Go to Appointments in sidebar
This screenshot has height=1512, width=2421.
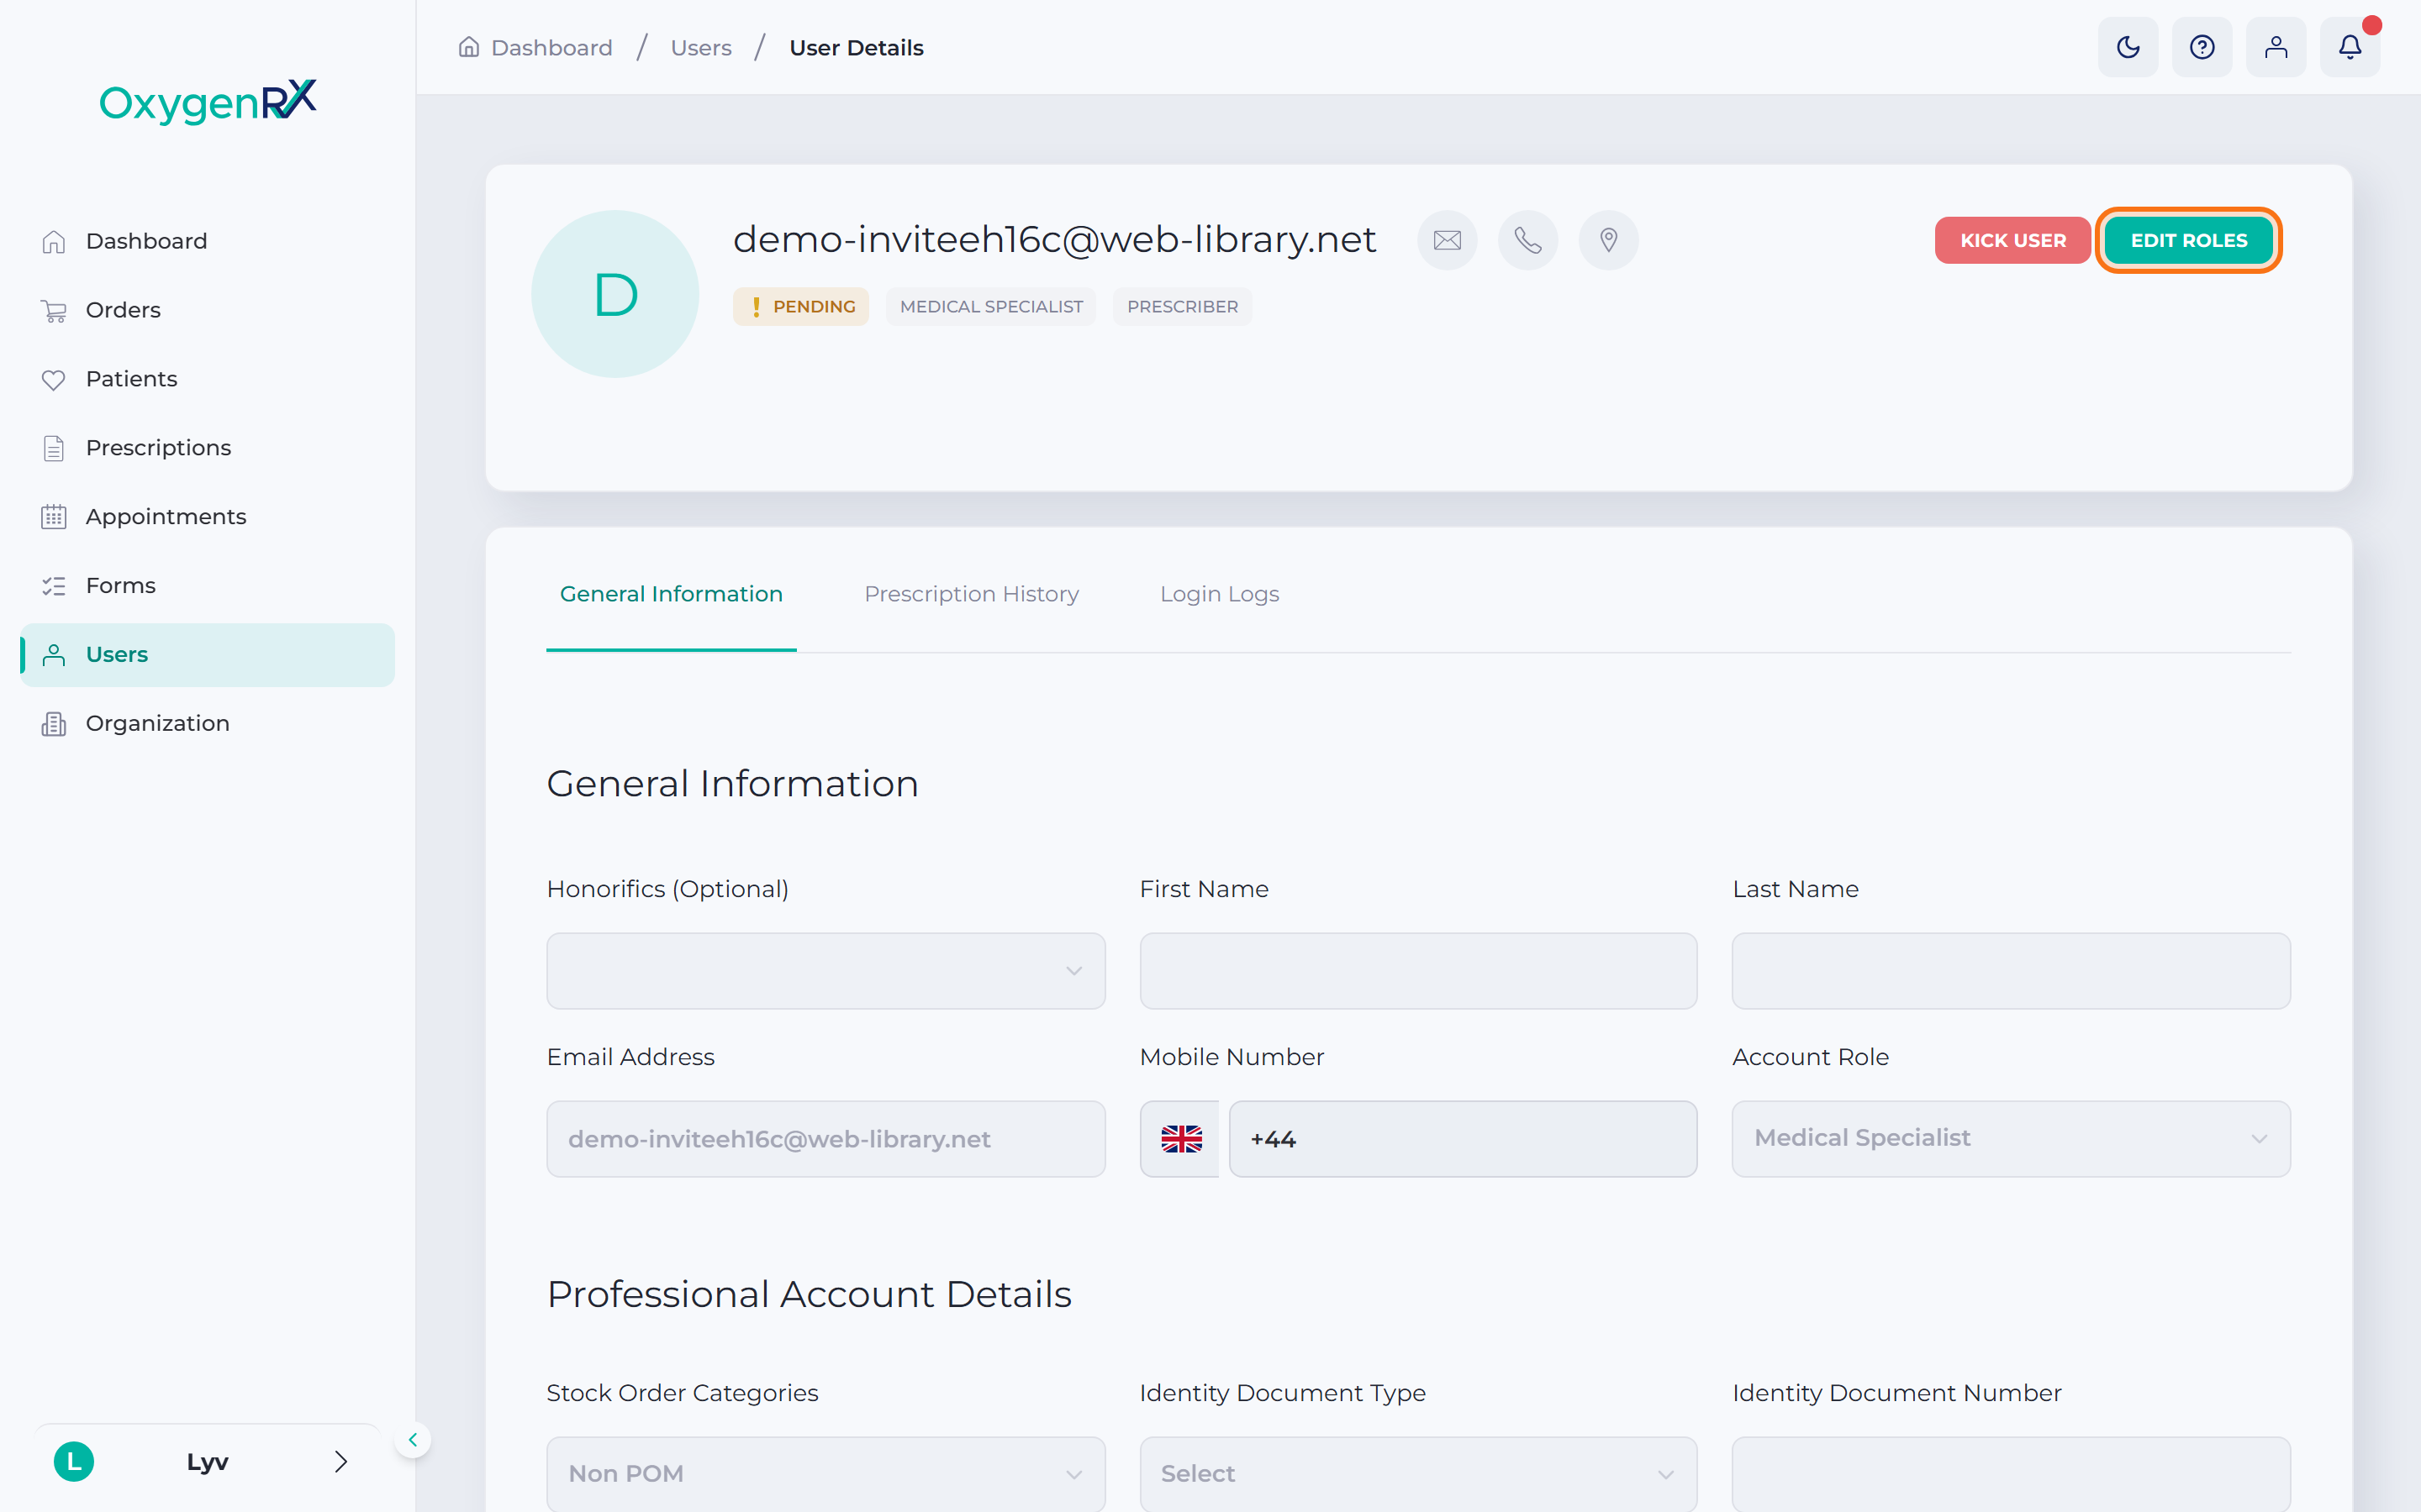coord(165,516)
